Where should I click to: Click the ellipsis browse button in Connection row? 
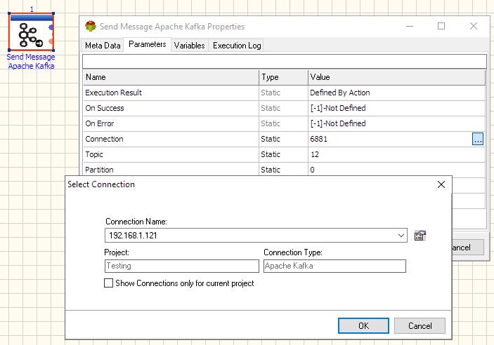pyautogui.click(x=478, y=139)
